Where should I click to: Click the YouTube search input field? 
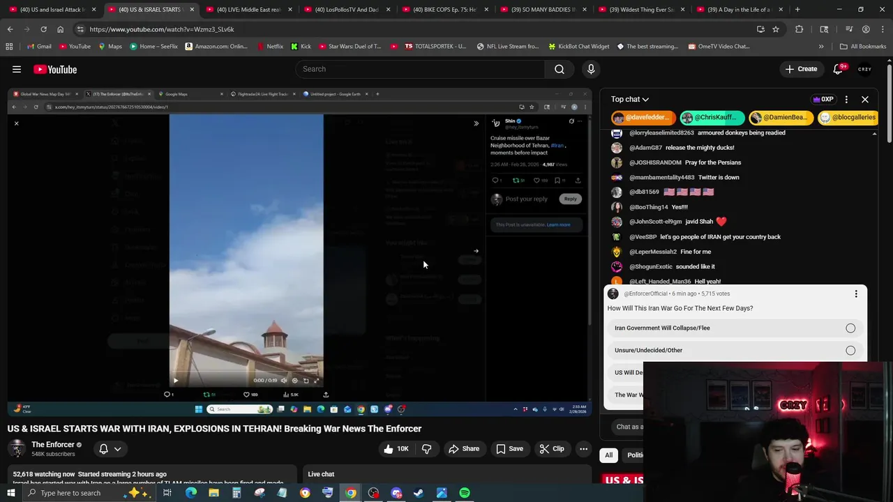(x=421, y=69)
